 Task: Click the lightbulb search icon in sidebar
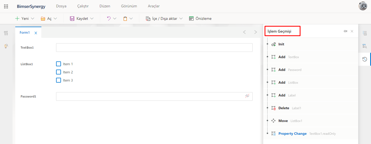6,46
